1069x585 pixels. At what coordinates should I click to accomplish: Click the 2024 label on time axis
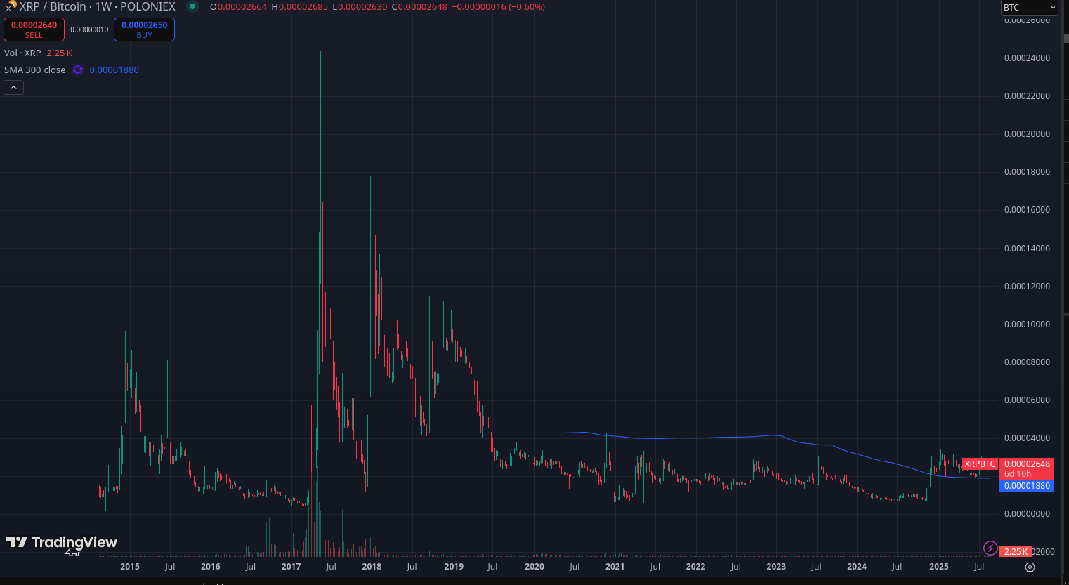click(x=857, y=567)
